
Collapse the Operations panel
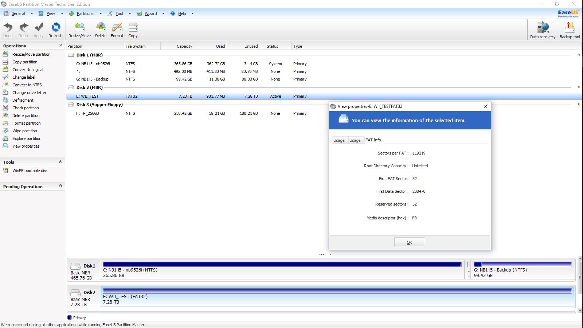coord(60,45)
